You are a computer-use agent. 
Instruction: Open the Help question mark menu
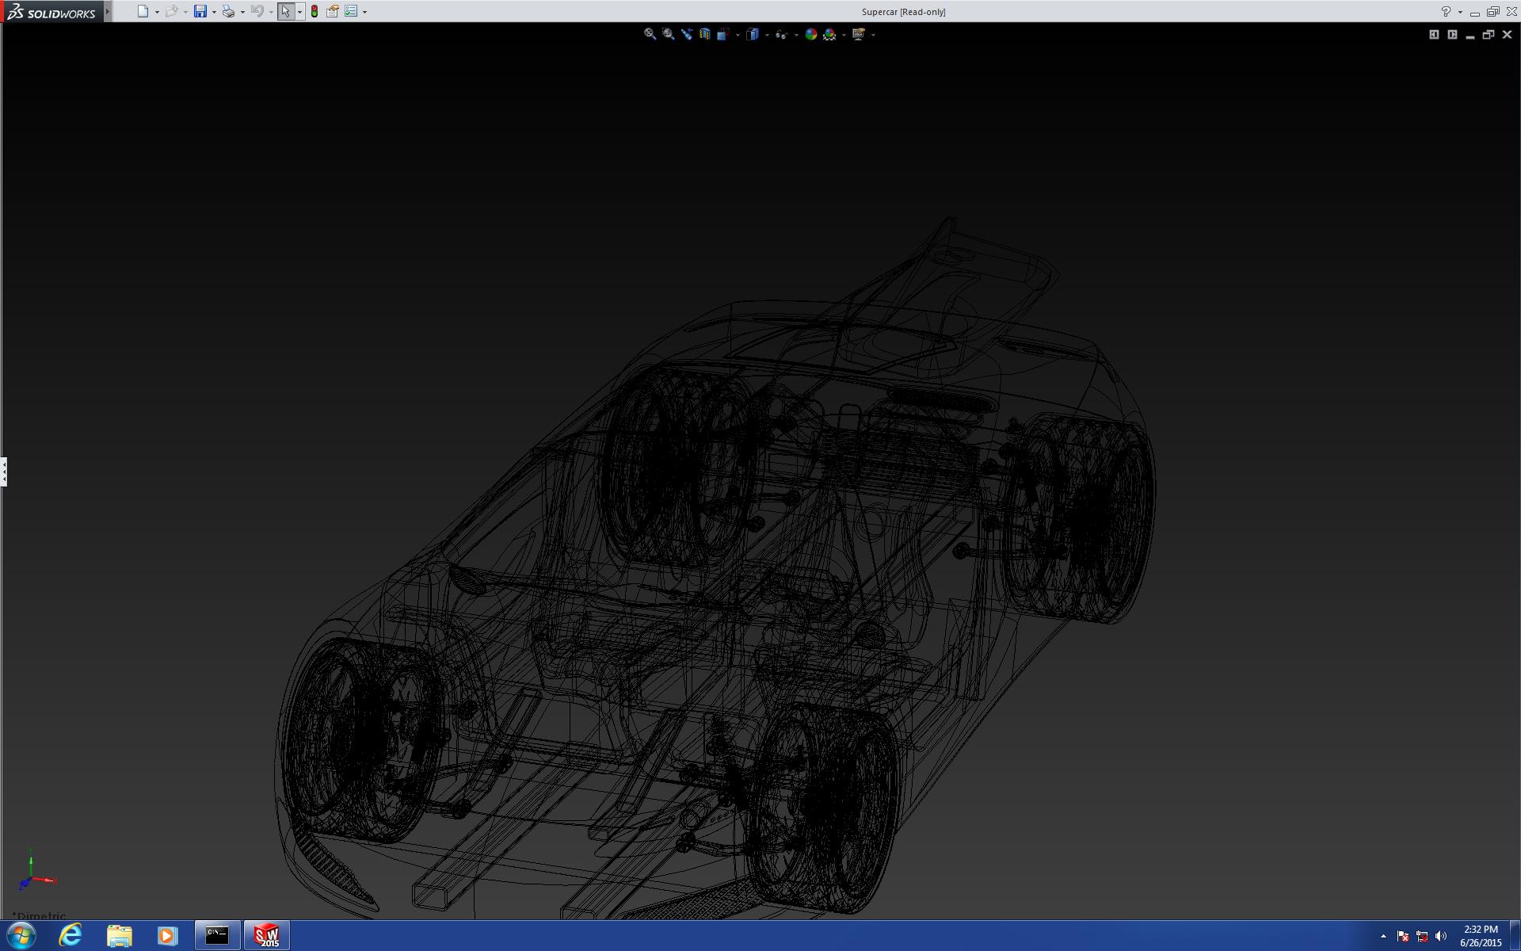(1446, 12)
